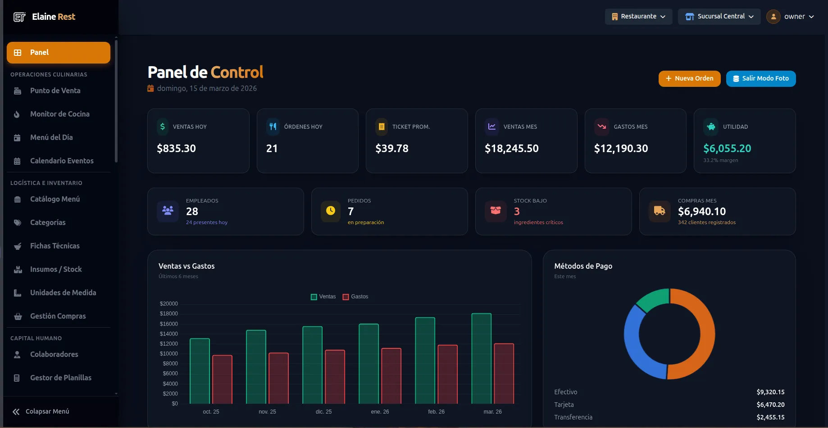Navigate to Insumos / Stock
This screenshot has height=428, width=828.
pyautogui.click(x=59, y=270)
